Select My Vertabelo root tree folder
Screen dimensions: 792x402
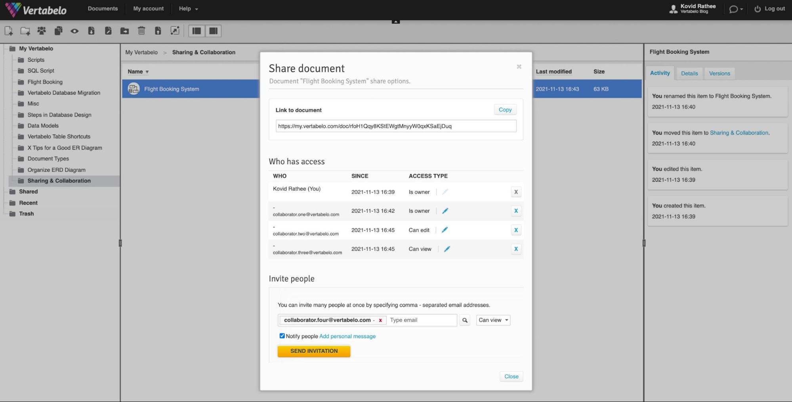pyautogui.click(x=36, y=49)
